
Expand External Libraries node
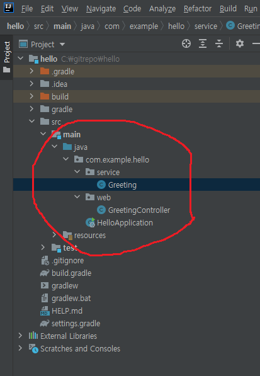(20, 336)
